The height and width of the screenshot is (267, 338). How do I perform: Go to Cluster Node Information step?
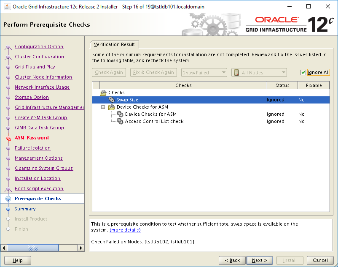pos(43,77)
